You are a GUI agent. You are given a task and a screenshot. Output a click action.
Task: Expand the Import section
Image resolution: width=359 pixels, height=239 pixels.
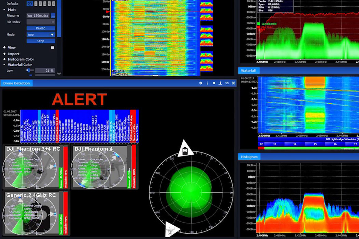4,54
